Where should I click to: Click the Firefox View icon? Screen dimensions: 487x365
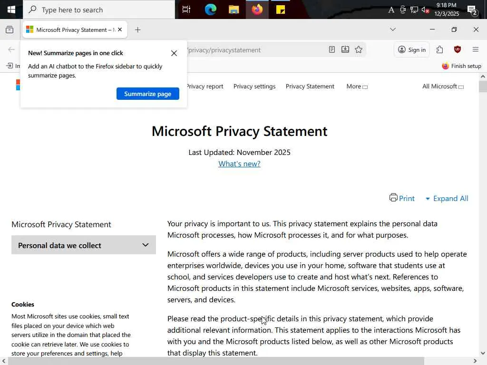click(10, 29)
